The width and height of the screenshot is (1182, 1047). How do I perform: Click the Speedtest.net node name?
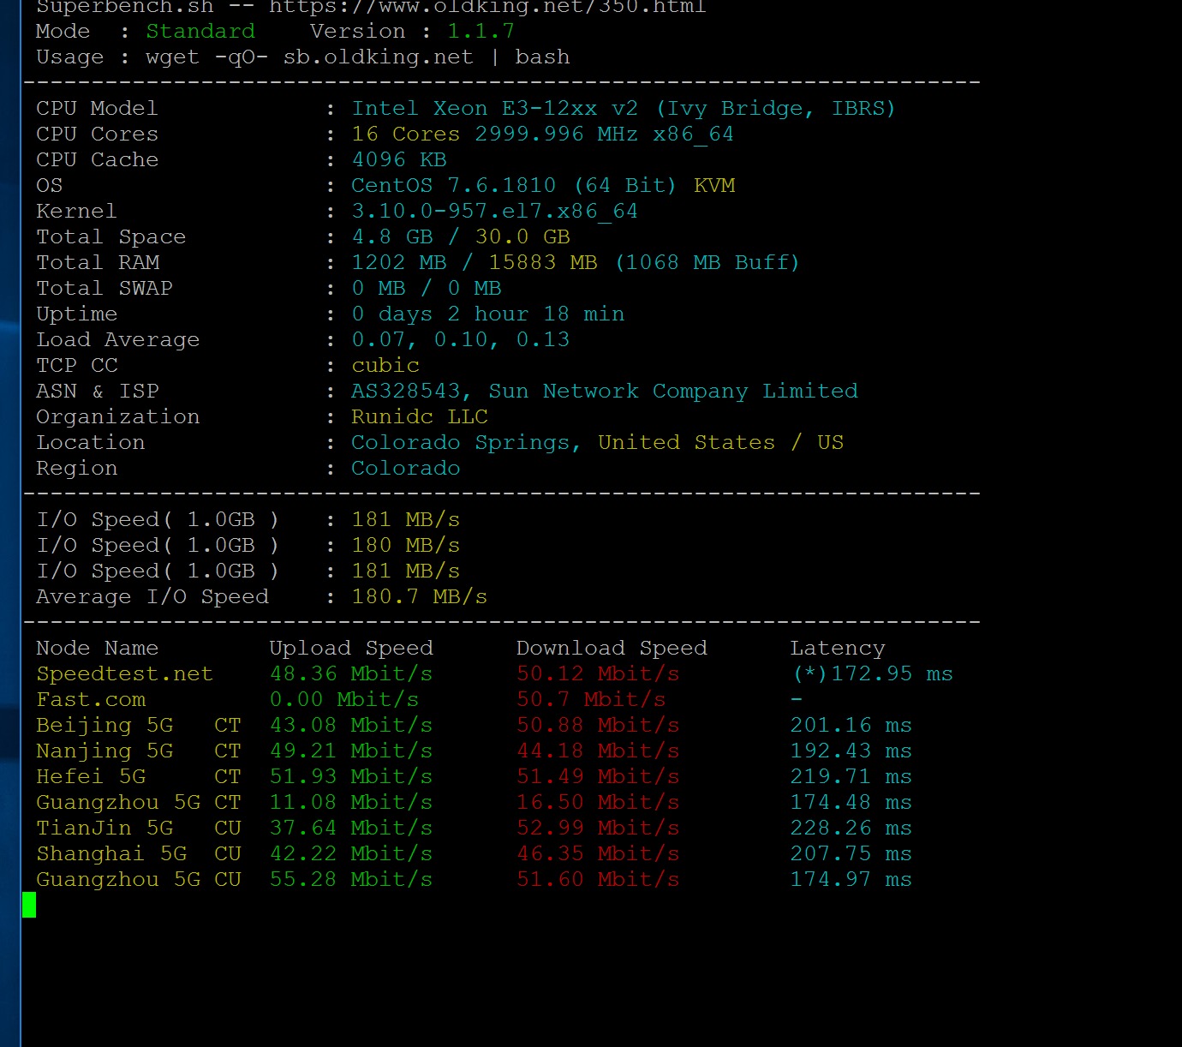[x=125, y=674]
